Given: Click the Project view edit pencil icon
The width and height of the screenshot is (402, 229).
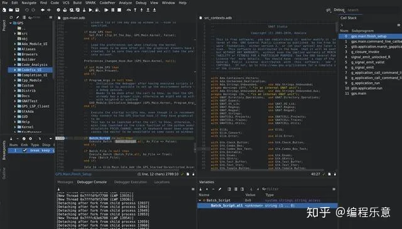Looking at the screenshot, I should (x=18, y=18).
